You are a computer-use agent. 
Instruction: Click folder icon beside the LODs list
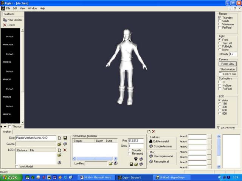coord(59,155)
